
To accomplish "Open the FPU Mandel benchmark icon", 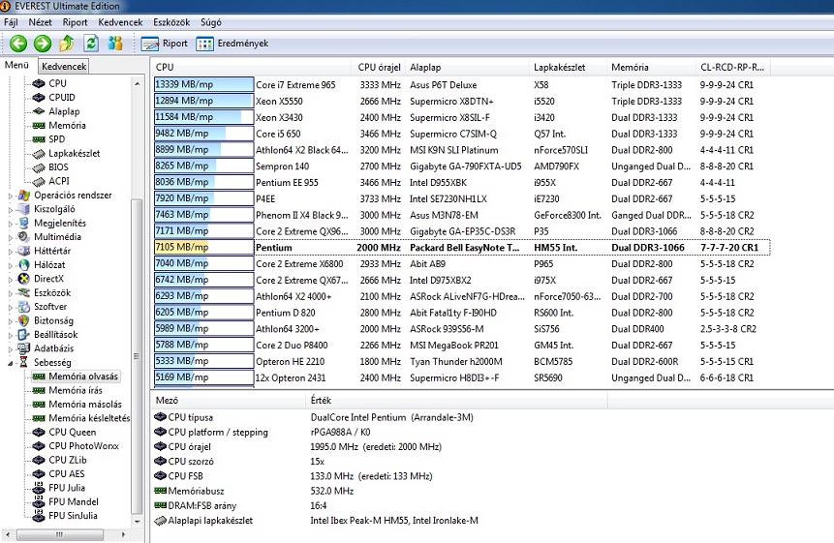I will (39, 501).
